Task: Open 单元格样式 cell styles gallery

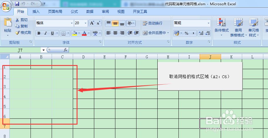Action: 254,27
